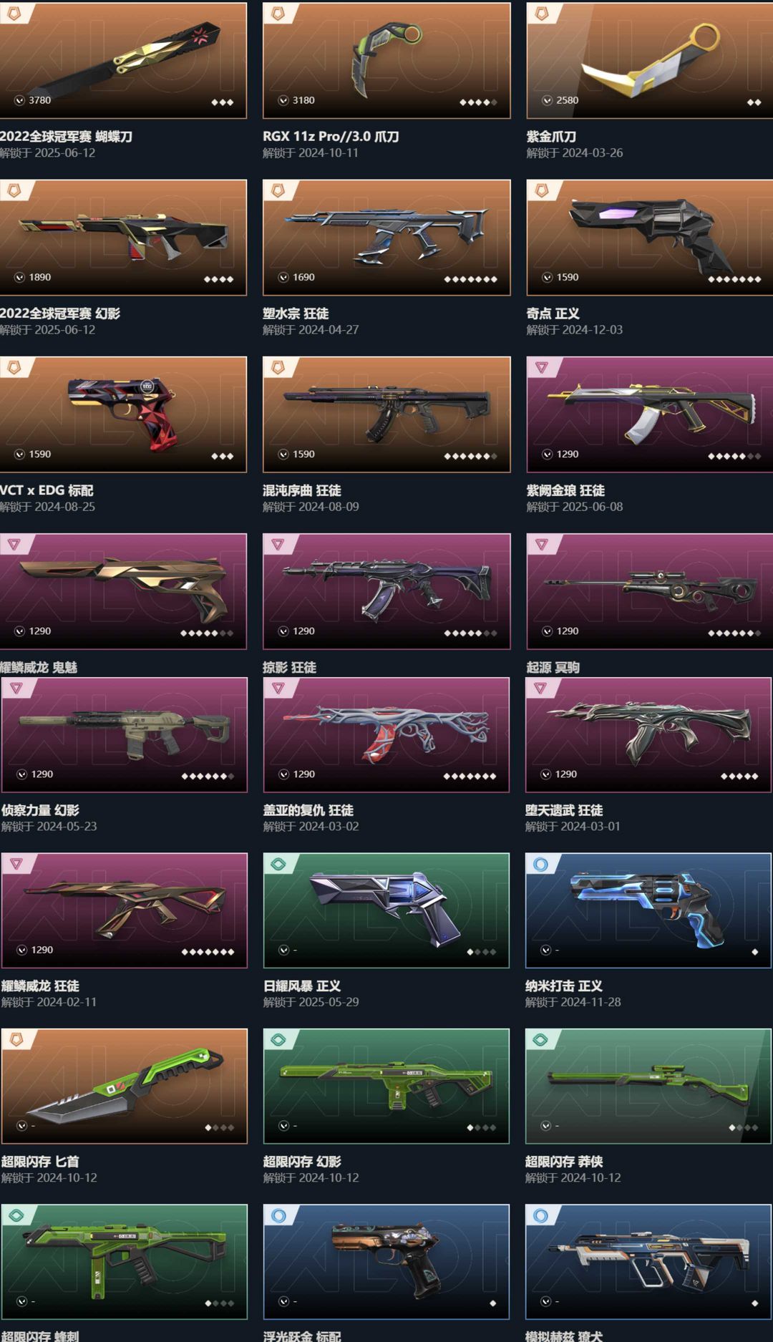Click the tier badge icon on 2022全球冠军赛 蝴蝶刀

pyautogui.click(x=14, y=13)
